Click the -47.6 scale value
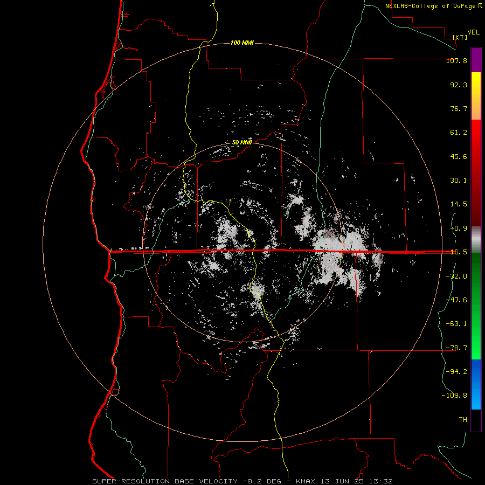485x485 pixels. tap(456, 300)
